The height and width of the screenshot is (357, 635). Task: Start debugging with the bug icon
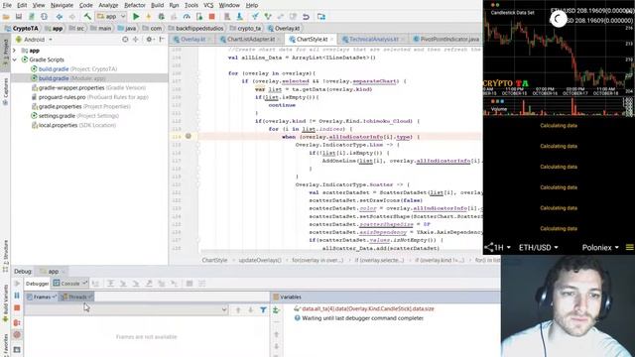[161, 17]
